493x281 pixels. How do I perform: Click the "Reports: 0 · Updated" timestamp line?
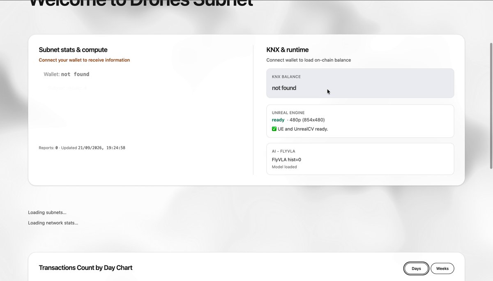(x=82, y=147)
